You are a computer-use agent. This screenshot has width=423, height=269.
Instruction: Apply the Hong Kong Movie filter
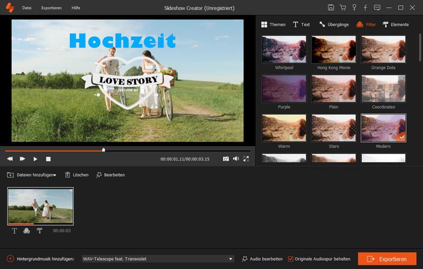pyautogui.click(x=334, y=49)
